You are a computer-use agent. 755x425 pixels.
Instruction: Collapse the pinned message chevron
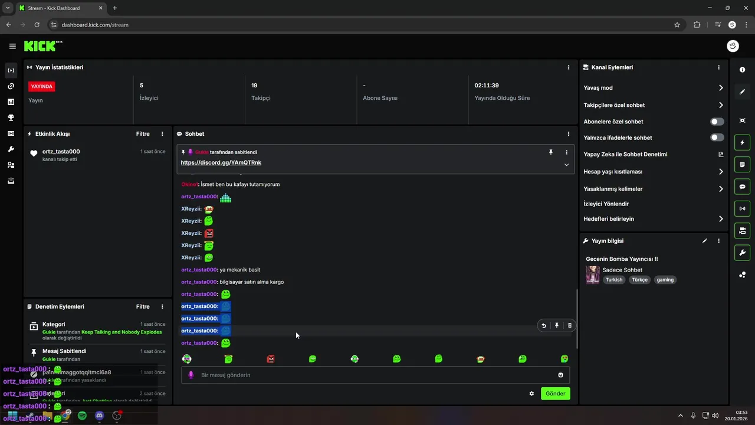click(566, 165)
